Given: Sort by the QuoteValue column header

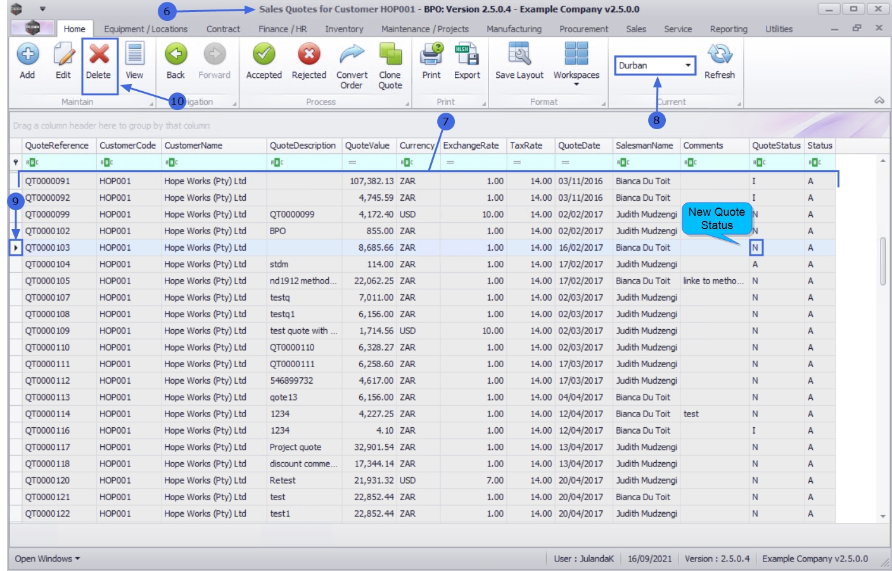Looking at the screenshot, I should coord(367,146).
